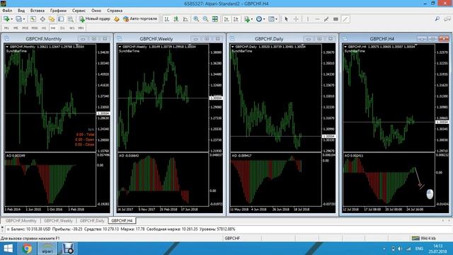Select the standard cursor tool

(286, 19)
